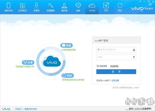Viewport: 155px width, 111px height.
Task: Click the user icon in account field
Action: (134, 50)
